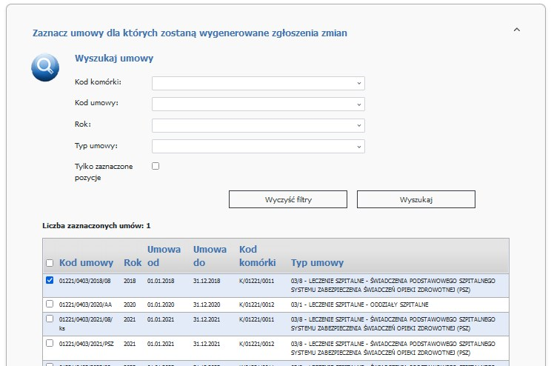Uncheck contract 01221/0403/2018/08 row checkbox

tap(50, 281)
